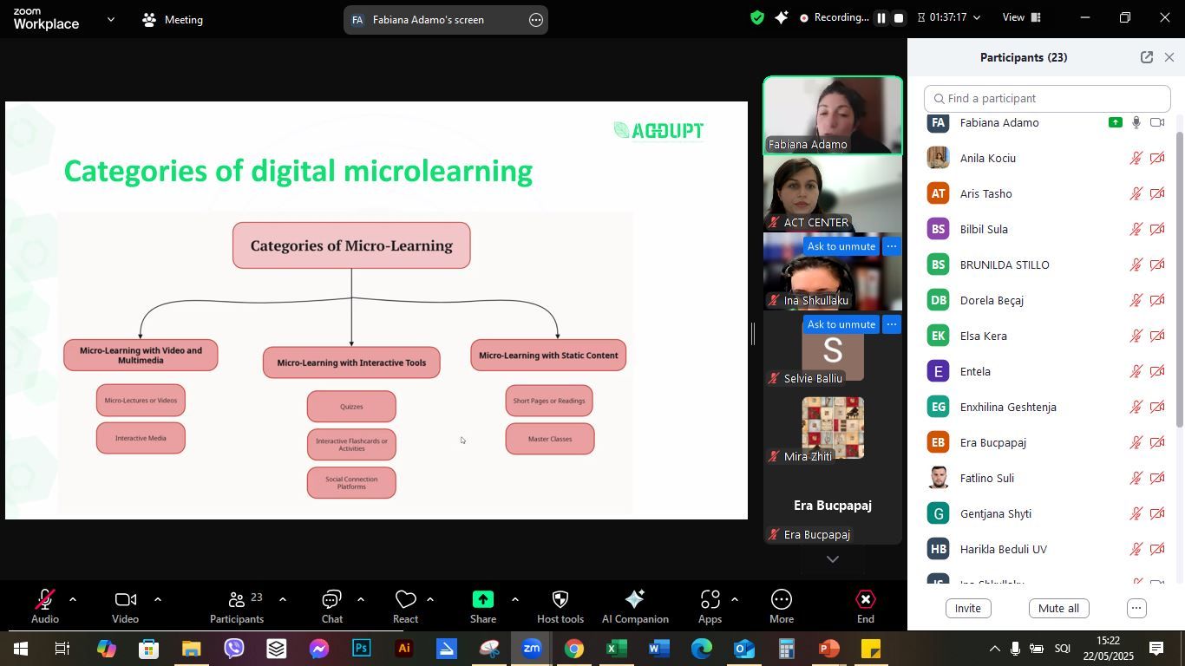Click the Invite button
Image resolution: width=1185 pixels, height=666 pixels.
pos(967,608)
